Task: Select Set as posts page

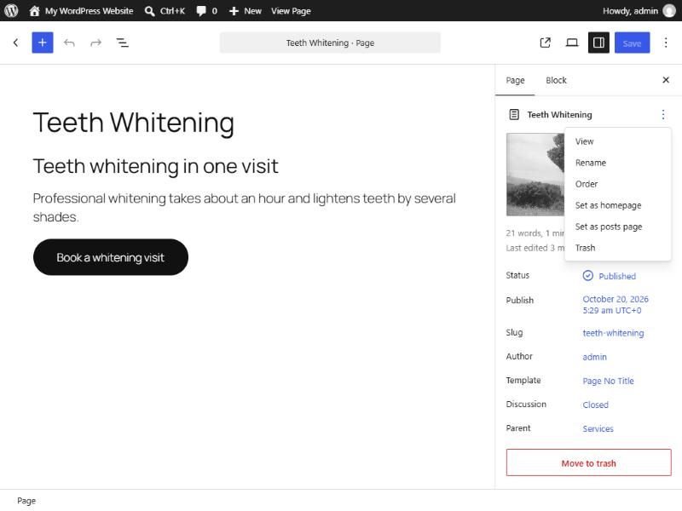Action: (x=617, y=227)
